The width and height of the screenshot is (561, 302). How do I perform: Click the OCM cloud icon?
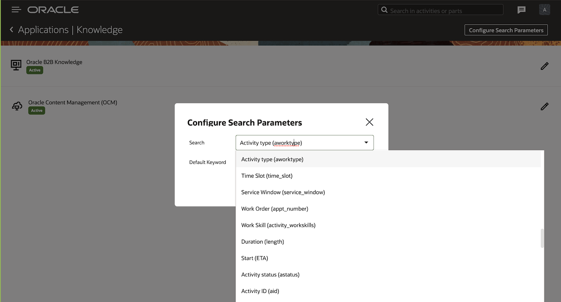coord(17,106)
